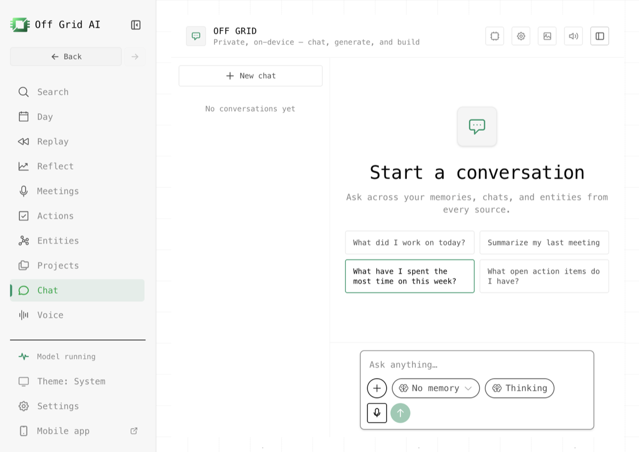Click the 'Start a conversation' heading
This screenshot has height=452, width=639.
click(477, 173)
